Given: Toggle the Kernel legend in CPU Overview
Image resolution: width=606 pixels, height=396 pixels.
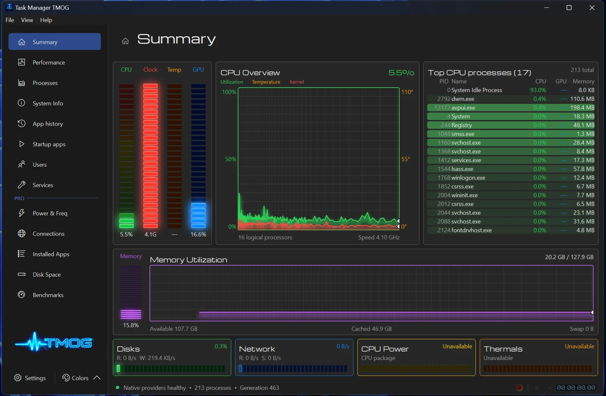Looking at the screenshot, I should (297, 82).
